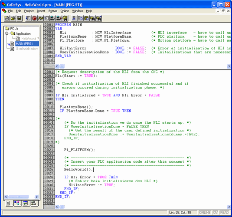232x217 pixels.
Task: Open the Extras menu
Action: point(52,11)
